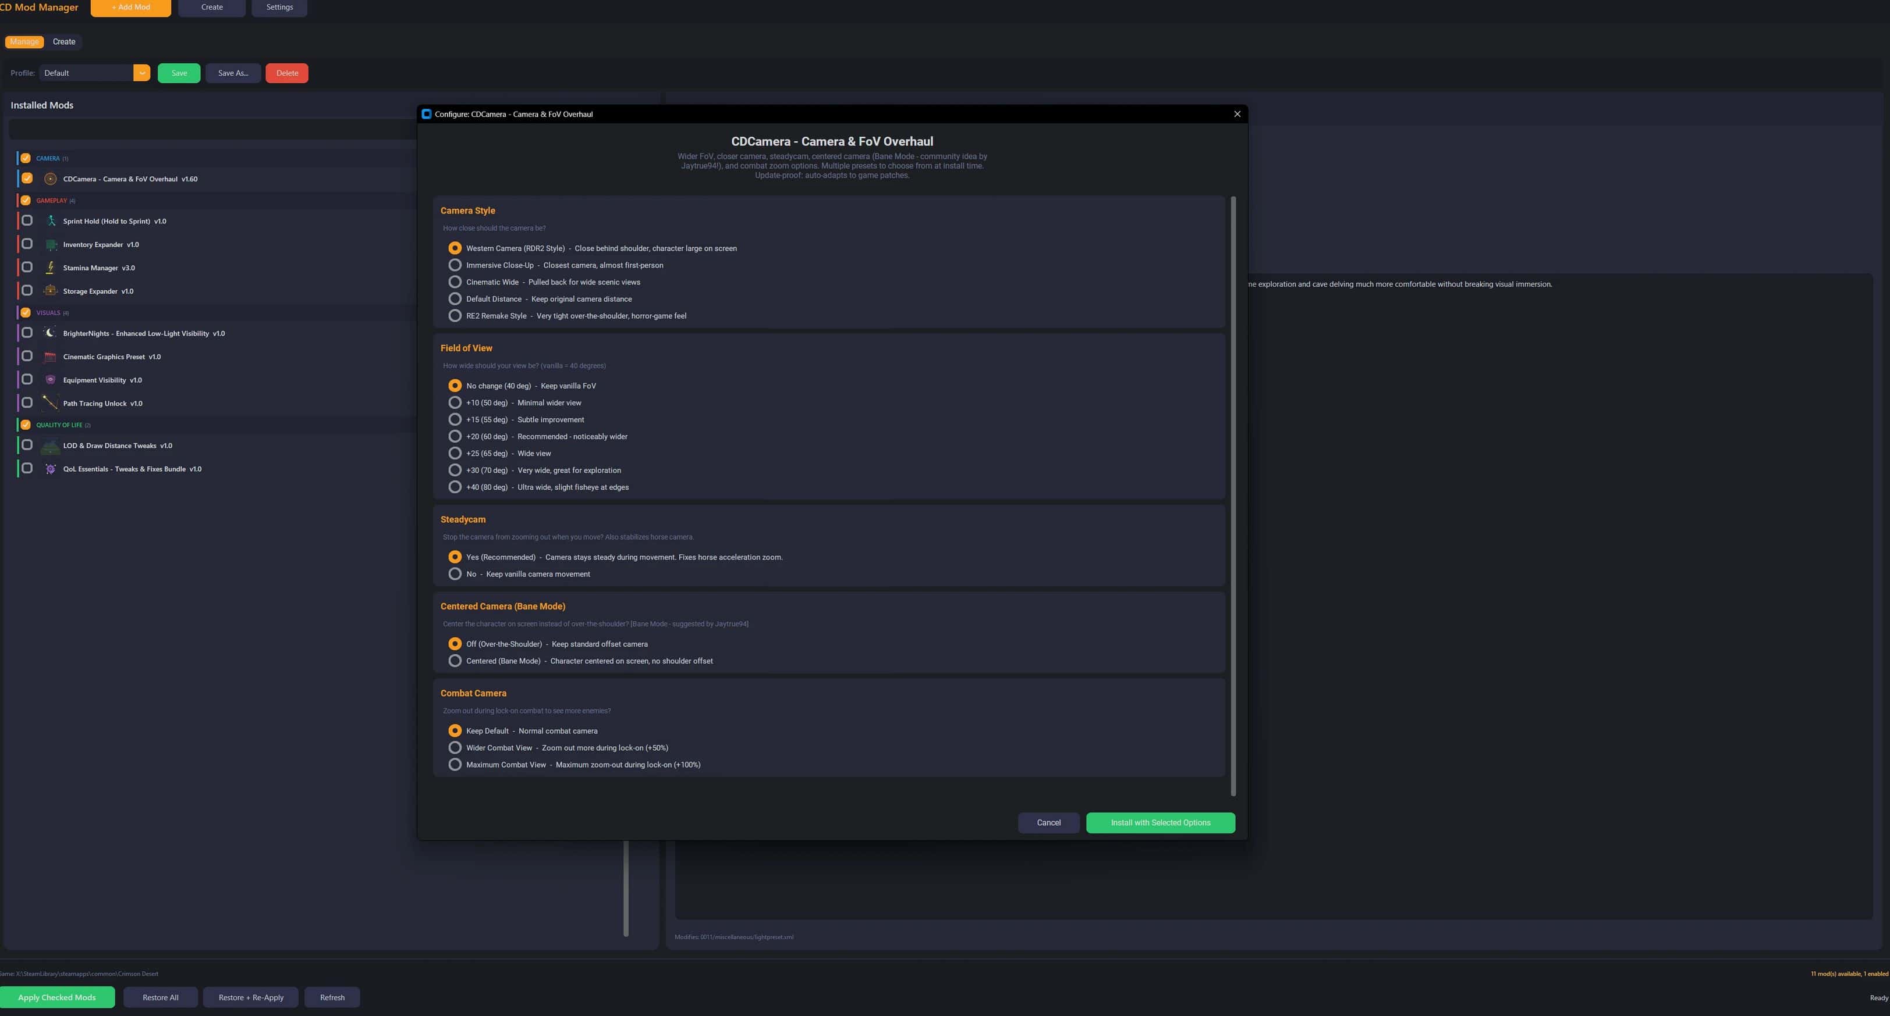Open the Profile dropdown arrow
The width and height of the screenshot is (1890, 1016).
[x=141, y=73]
